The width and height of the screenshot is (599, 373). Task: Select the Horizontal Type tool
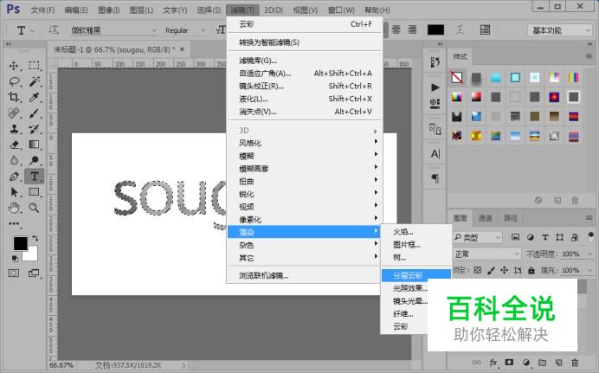click(x=35, y=177)
